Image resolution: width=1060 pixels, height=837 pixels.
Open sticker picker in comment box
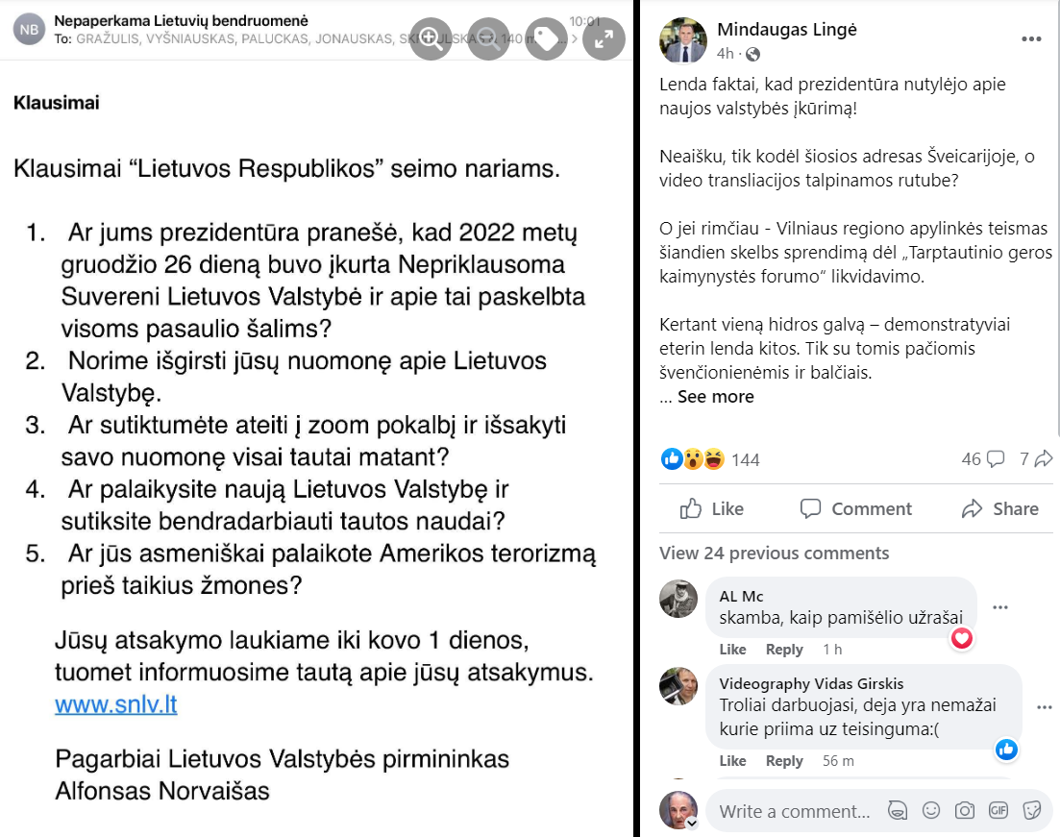pos(1032,810)
